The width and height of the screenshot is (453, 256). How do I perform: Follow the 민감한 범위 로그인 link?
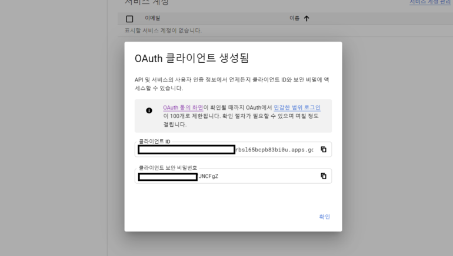297,107
